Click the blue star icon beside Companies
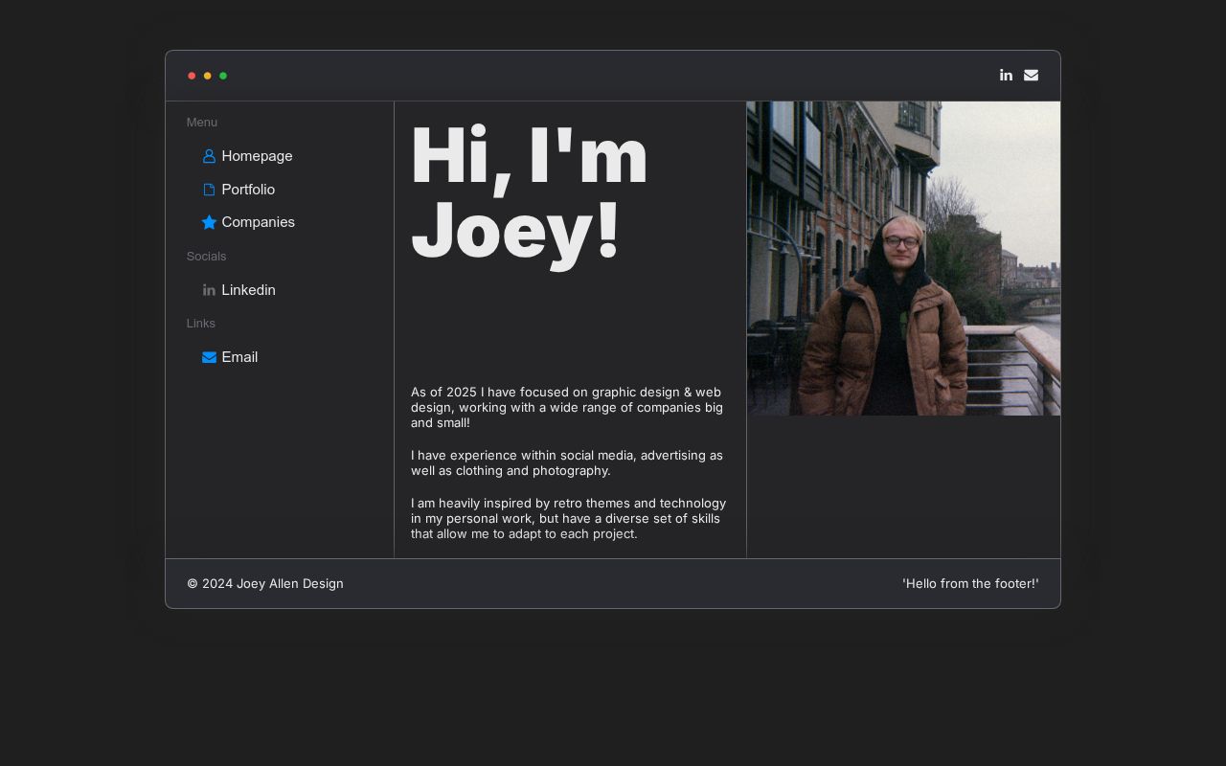The height and width of the screenshot is (766, 1226). (210, 222)
